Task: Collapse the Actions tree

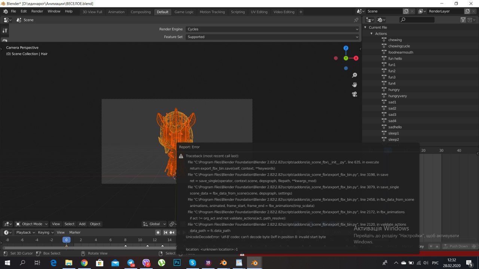Action: (372, 34)
